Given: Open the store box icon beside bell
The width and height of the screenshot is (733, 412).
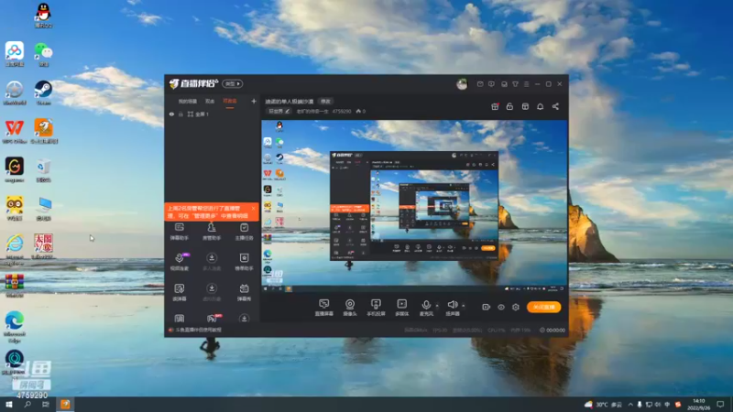Looking at the screenshot, I should click(x=525, y=106).
